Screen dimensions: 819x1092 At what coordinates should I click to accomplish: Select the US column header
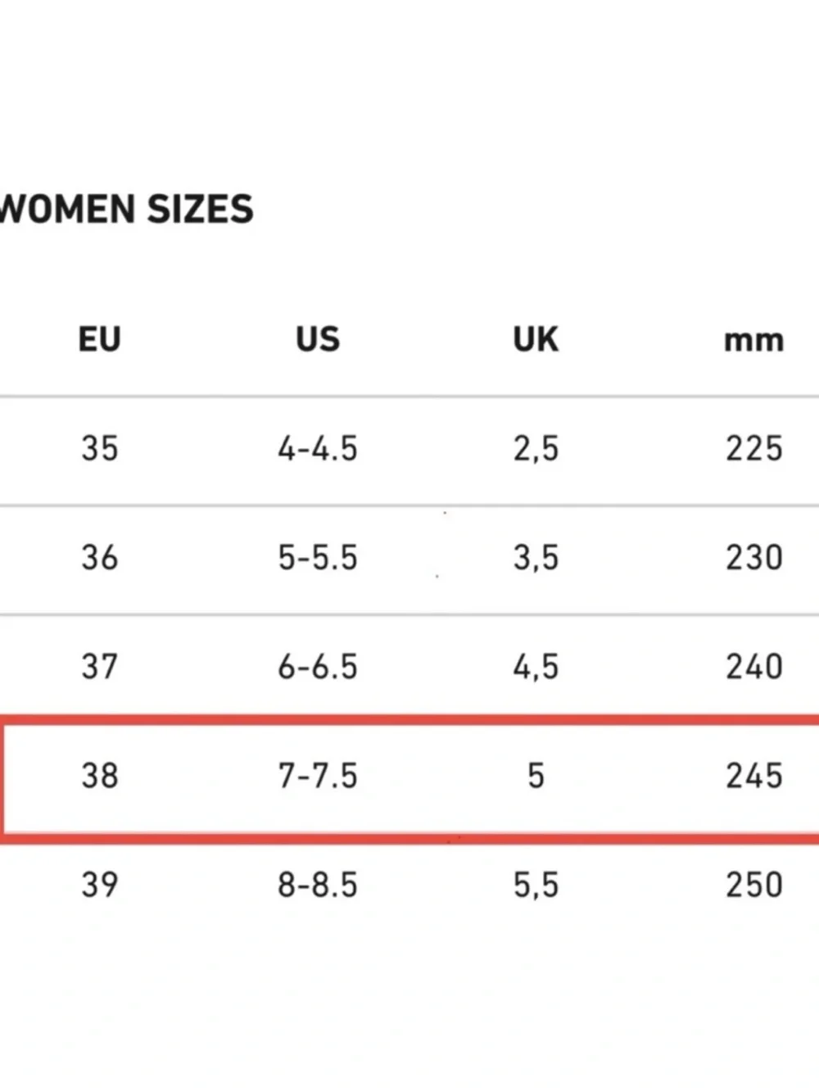pos(318,339)
